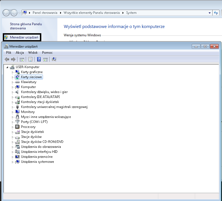Click Back button in Control Panel window
Screen dimensions: 222x201
[6, 13]
